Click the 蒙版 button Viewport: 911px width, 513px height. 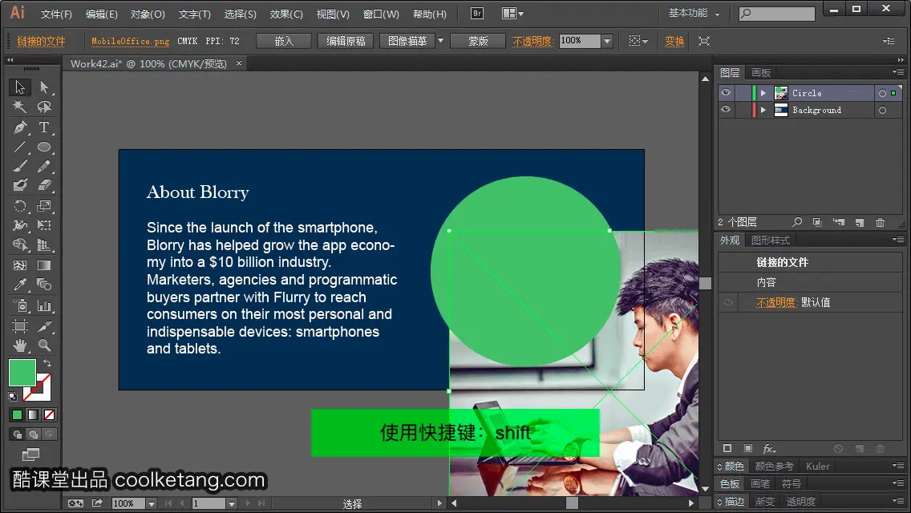click(x=478, y=41)
